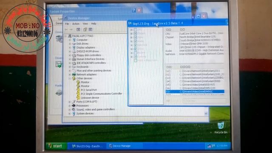Image resolution: width=272 pixels, height=153 pixels.
Task: Click the Sound, video and game controllers icon
Action: coord(74,110)
